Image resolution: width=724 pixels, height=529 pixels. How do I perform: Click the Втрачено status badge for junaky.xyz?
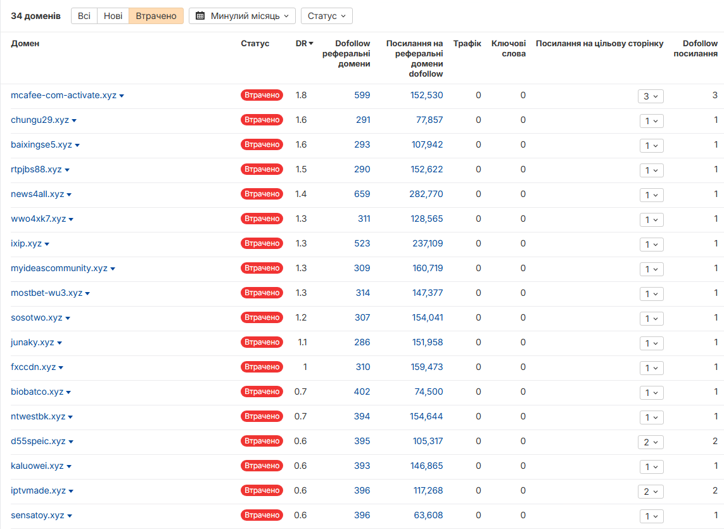pos(262,342)
